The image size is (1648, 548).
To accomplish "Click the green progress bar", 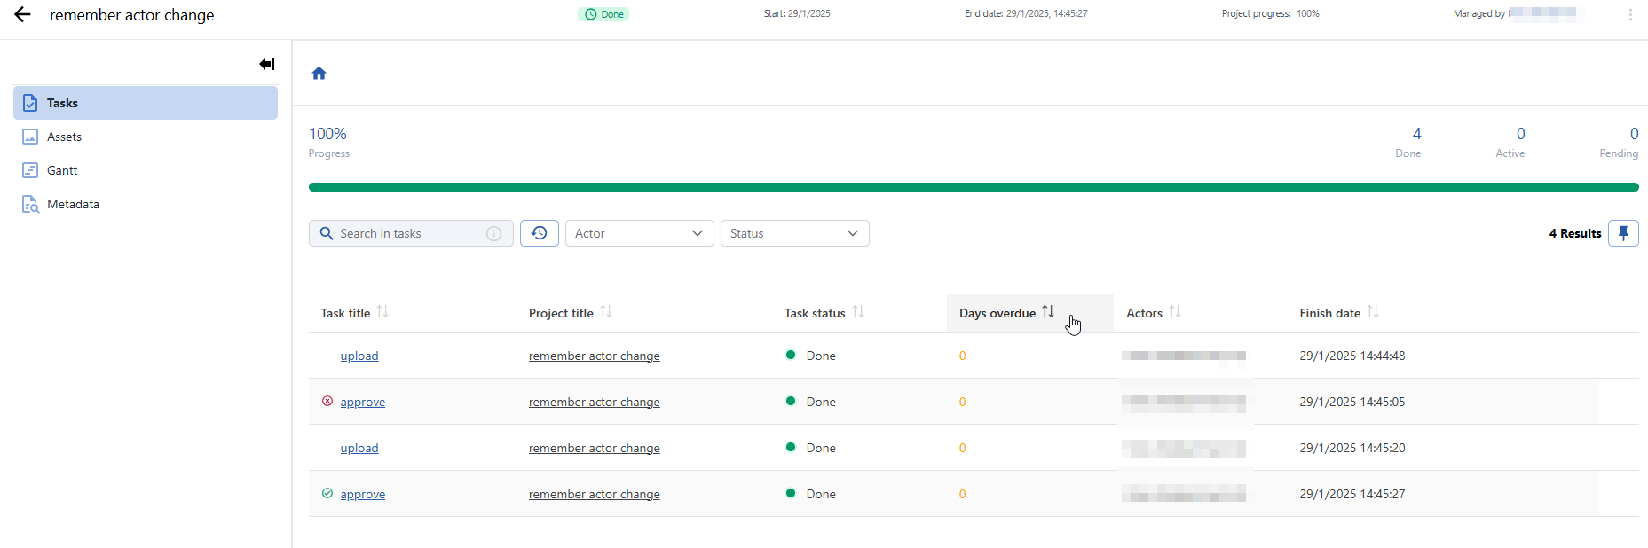I will coord(973,187).
